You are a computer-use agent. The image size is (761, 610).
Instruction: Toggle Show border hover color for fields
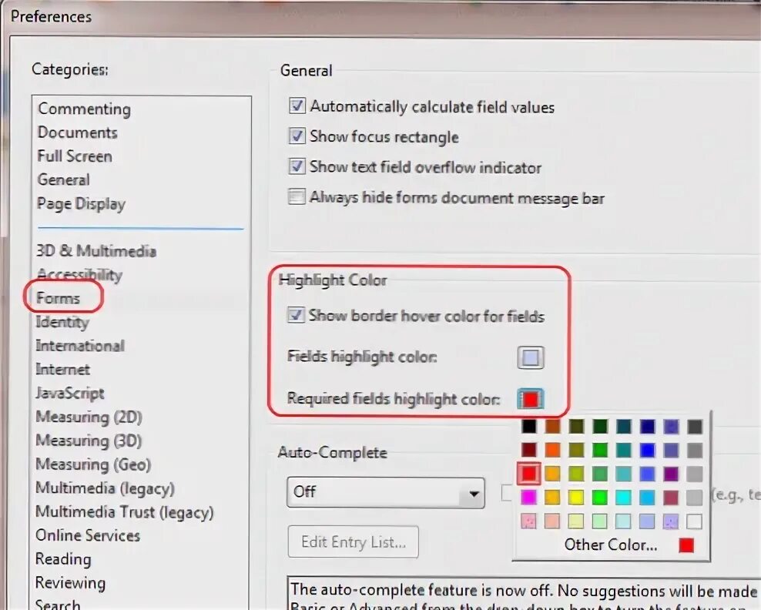296,315
